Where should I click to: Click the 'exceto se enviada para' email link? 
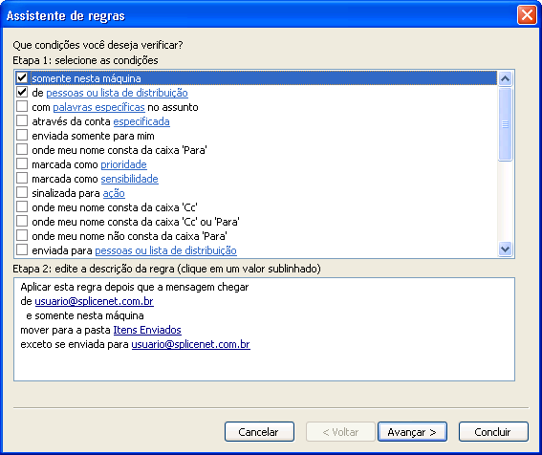[x=191, y=344]
